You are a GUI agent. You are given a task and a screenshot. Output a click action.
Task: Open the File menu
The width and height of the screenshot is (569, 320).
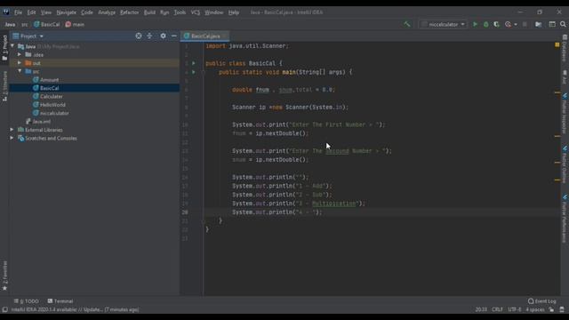(x=18, y=12)
